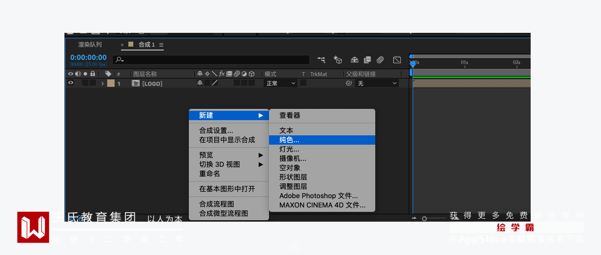Viewport: 601px width, 255px height.
Task: Select 在基本图形中打开 menu item
Action: tap(229, 189)
